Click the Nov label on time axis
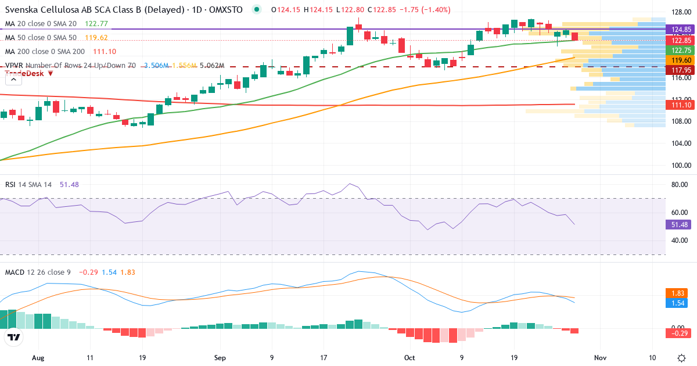Image resolution: width=697 pixels, height=366 pixels. [601, 358]
